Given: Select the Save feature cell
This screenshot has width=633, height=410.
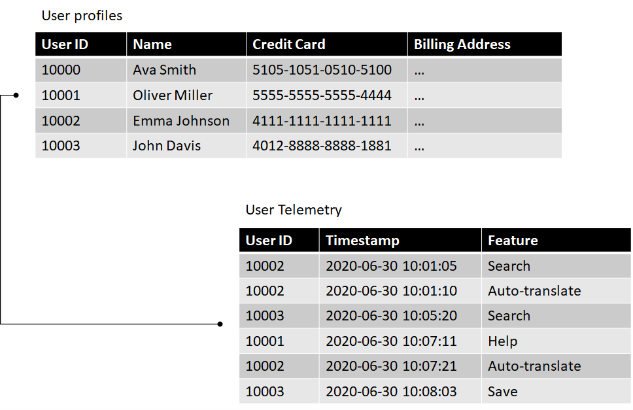Looking at the screenshot, I should click(x=556, y=391).
